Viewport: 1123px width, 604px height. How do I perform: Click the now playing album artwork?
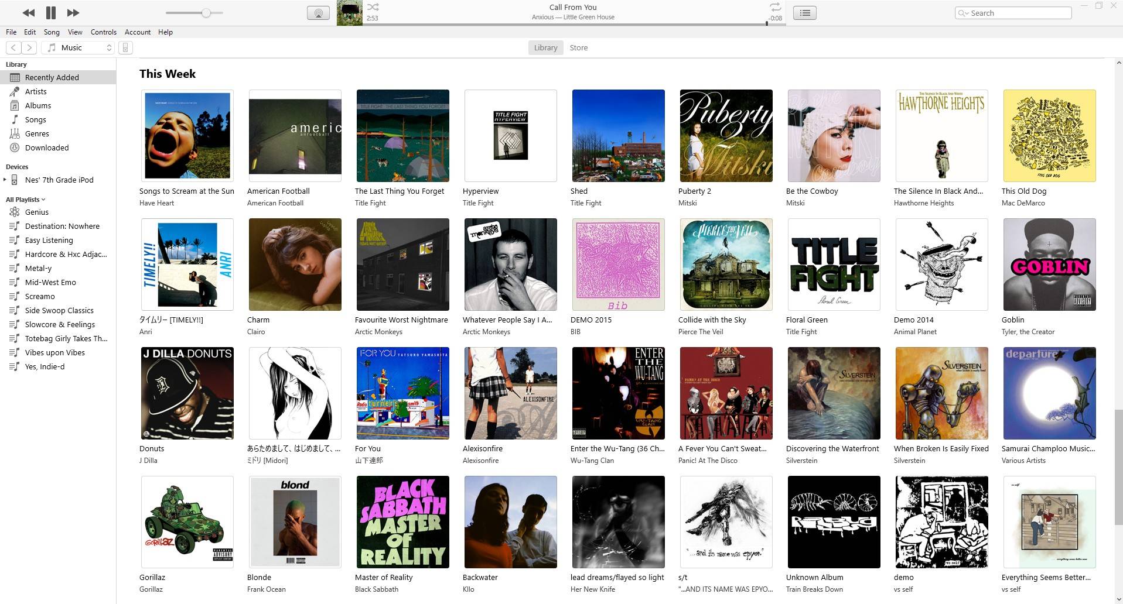350,13
